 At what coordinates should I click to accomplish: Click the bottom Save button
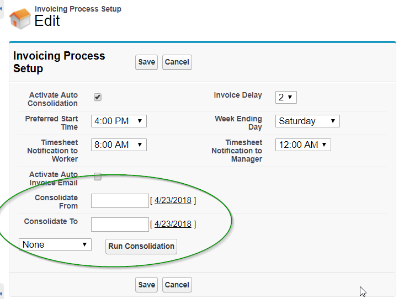click(147, 285)
